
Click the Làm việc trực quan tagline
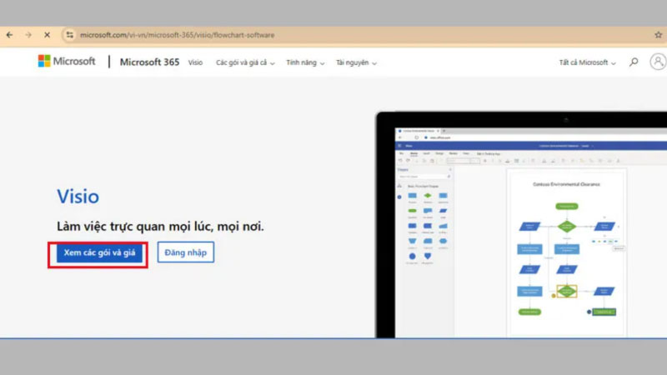tap(160, 226)
